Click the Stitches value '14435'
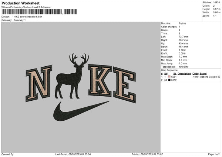This screenshot has height=157, width=222. 216,3
